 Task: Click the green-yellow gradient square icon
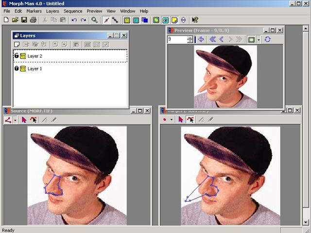pyautogui.click(x=156, y=20)
